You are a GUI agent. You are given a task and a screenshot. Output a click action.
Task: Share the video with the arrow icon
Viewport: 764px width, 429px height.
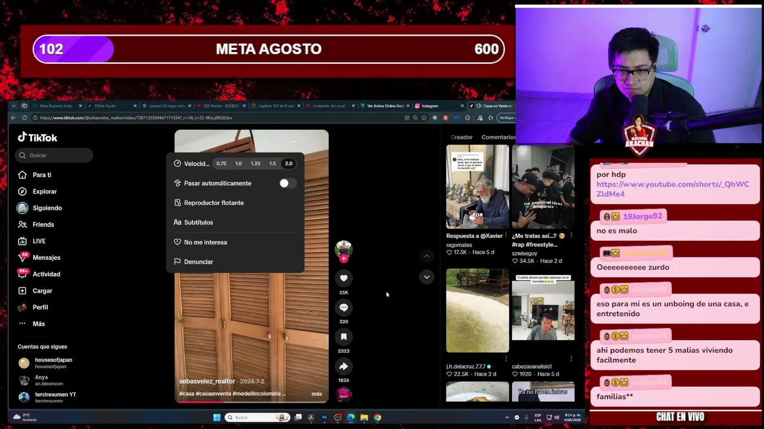[x=344, y=366]
